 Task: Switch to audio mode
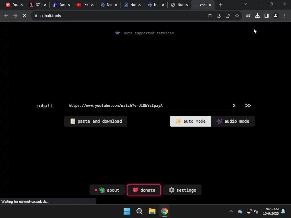(x=233, y=121)
